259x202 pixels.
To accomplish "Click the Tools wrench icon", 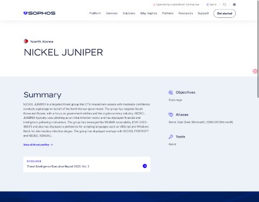I will 171,137.
